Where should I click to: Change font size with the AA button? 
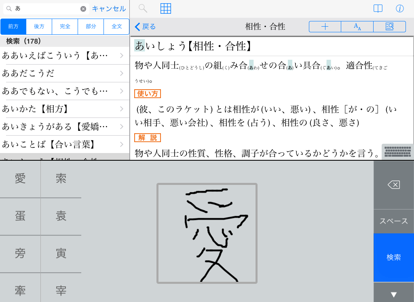[357, 27]
